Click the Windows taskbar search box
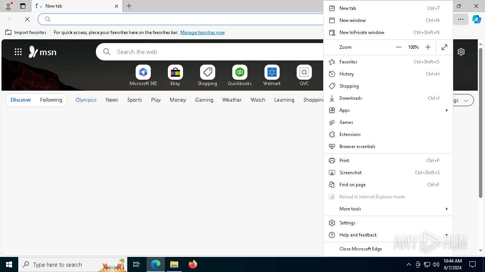Viewport: 485px width, 272px height. pyautogui.click(x=73, y=264)
